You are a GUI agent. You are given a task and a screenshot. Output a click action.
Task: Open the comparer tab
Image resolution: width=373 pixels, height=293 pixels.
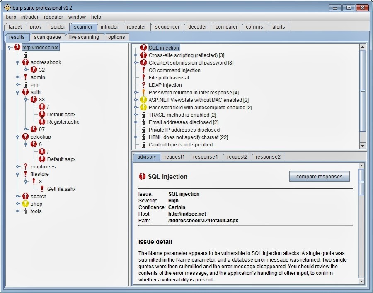pos(226,27)
